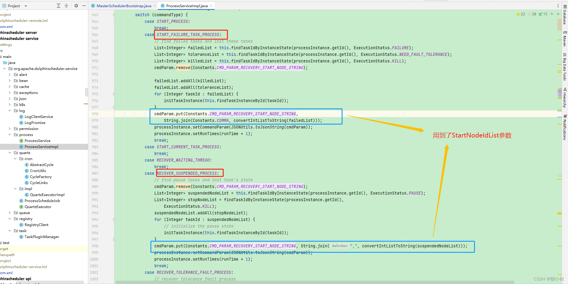Open the editor tabs more-options menu
The width and height of the screenshot is (568, 284).
(x=558, y=6)
